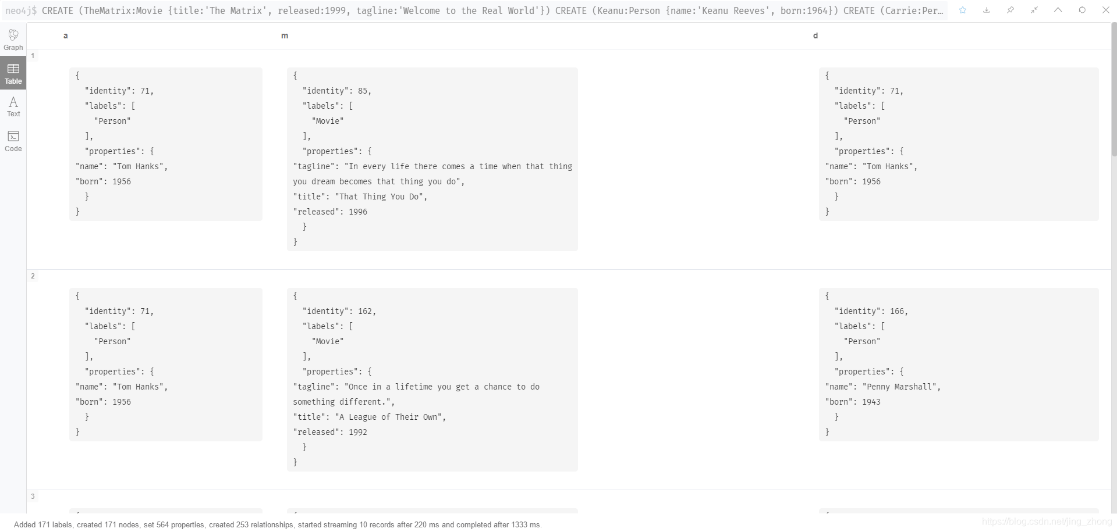
Task: Exit fullscreen with the collapse arrows icon
Action: click(1034, 10)
